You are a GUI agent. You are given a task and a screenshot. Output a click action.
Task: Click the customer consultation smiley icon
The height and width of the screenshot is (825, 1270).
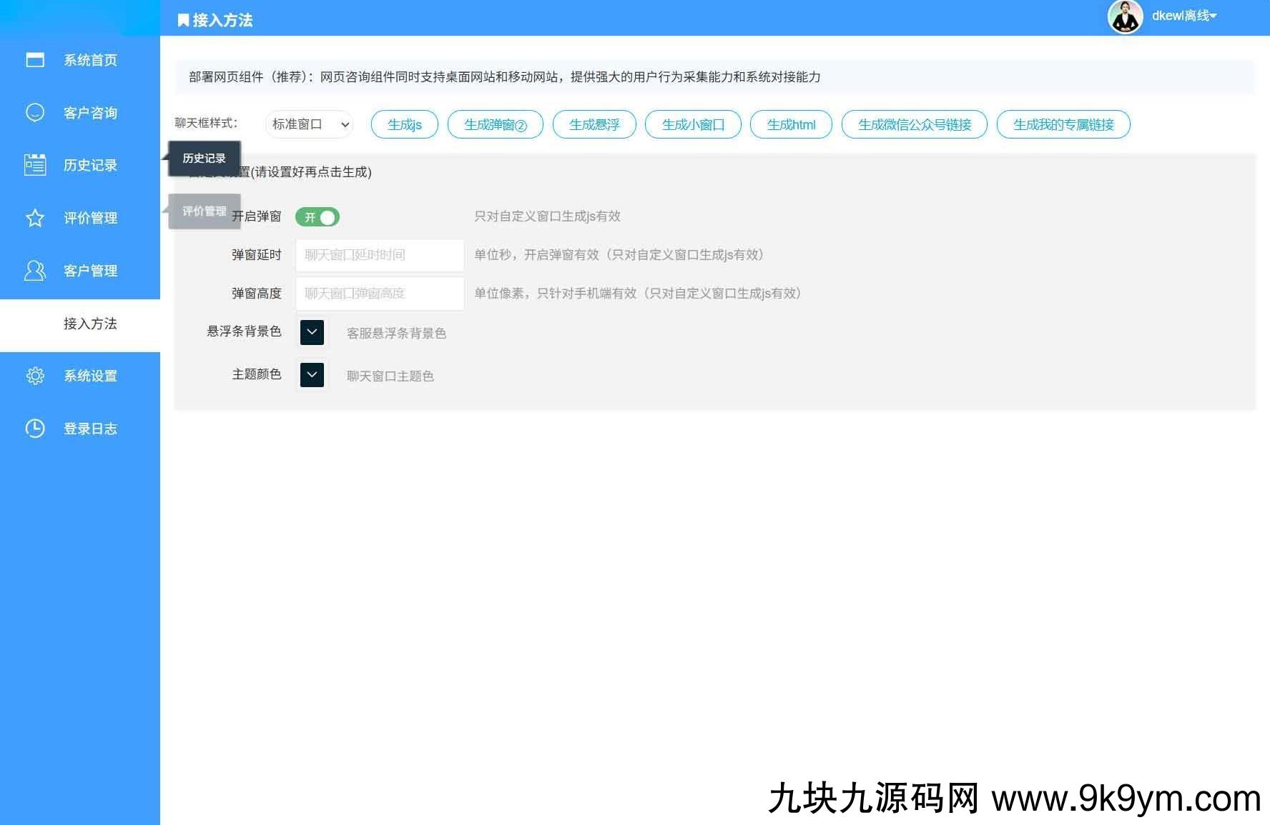click(35, 113)
